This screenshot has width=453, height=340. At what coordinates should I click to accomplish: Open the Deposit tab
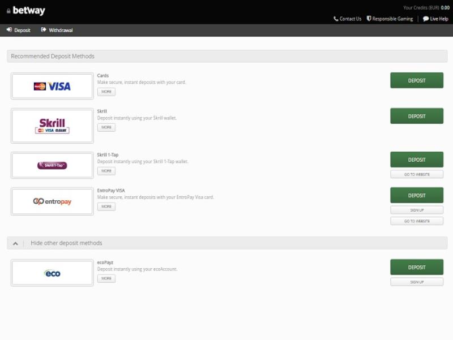19,30
